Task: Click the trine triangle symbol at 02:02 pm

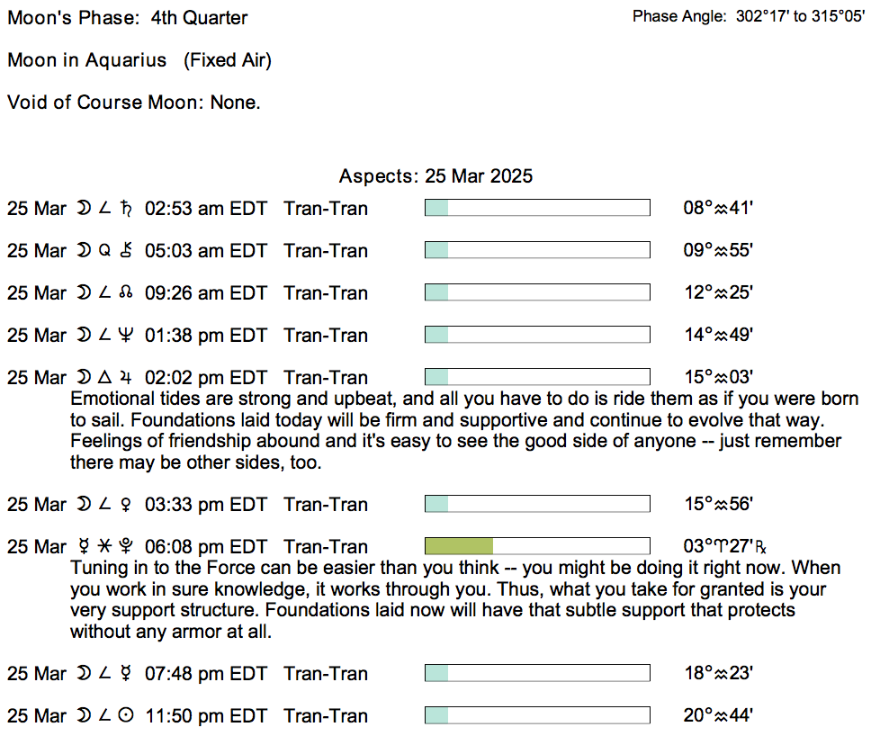Action: tap(104, 378)
